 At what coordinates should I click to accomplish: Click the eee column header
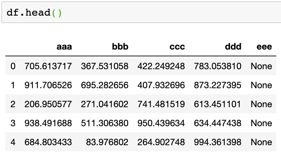pyautogui.click(x=264, y=47)
